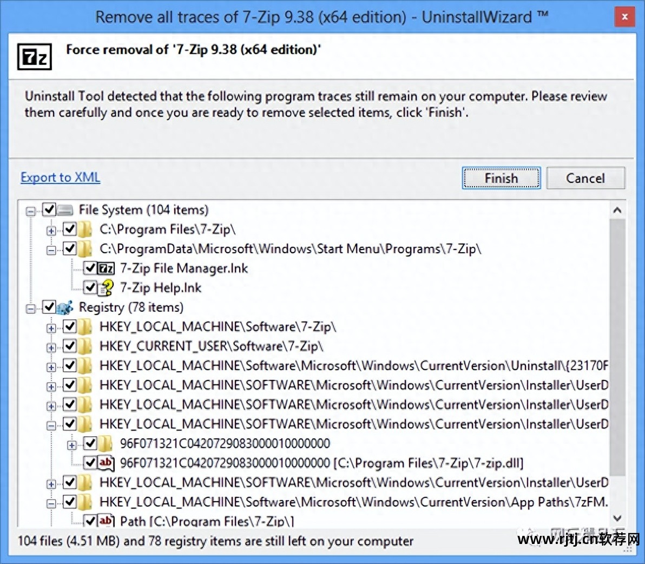Click the HKEY_LOCAL_MACHINE\Software\7-Zip\ folder icon
Image resolution: width=645 pixels, height=564 pixels.
(x=85, y=327)
